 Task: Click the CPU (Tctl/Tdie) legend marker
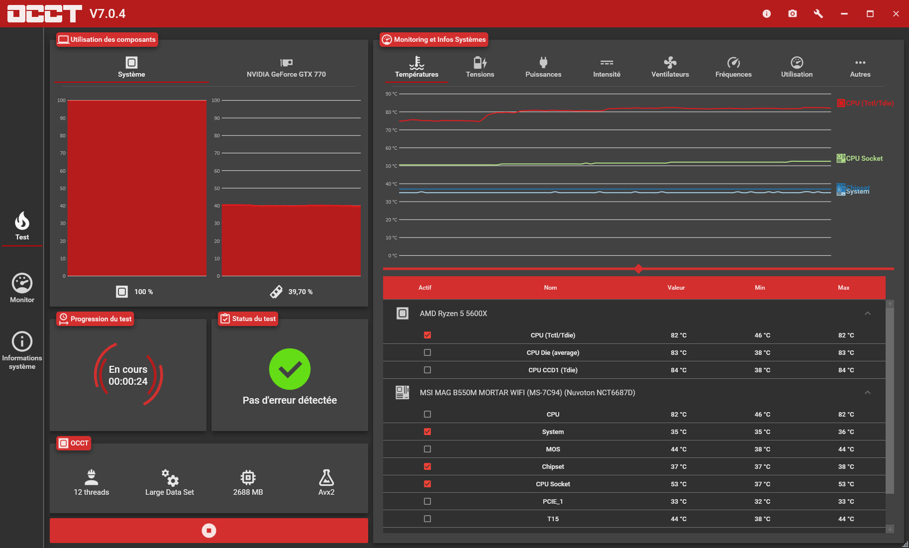[x=841, y=103]
